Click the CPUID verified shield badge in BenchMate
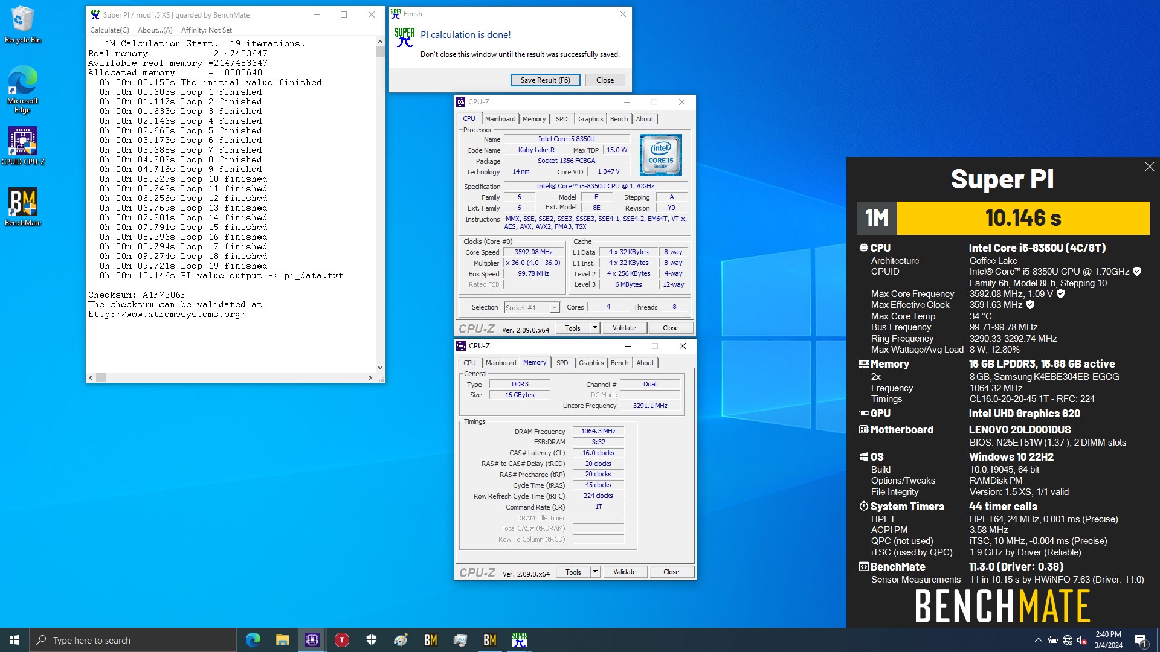The image size is (1160, 652). pos(1137,272)
